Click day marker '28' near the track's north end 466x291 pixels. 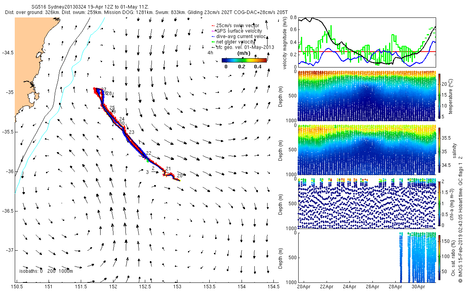click(109, 94)
